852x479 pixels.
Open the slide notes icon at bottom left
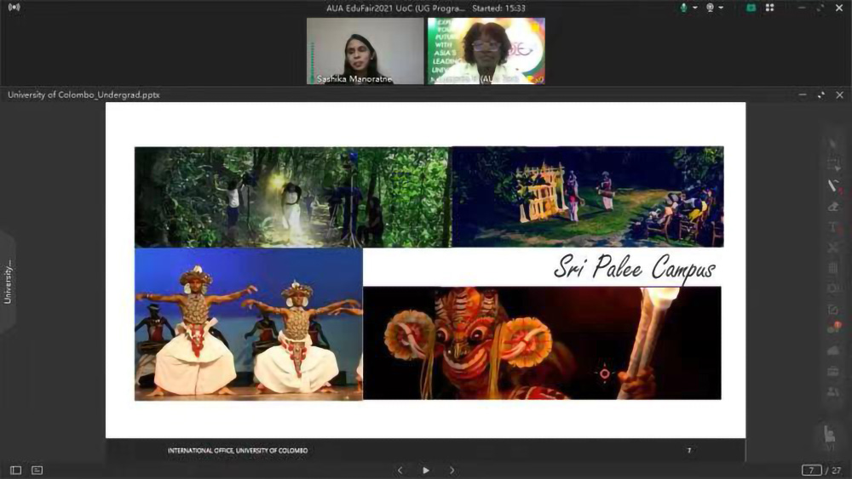click(x=37, y=470)
